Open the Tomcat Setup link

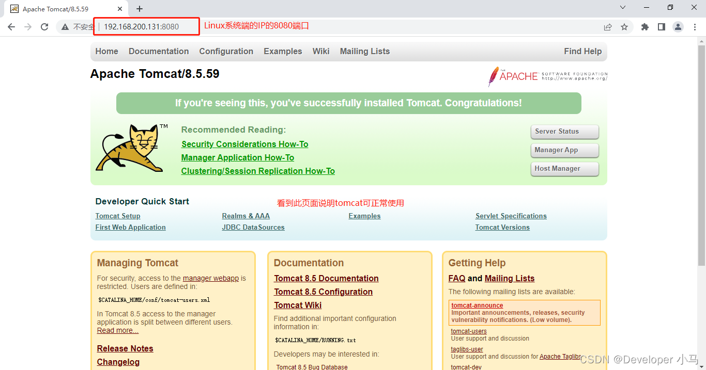[118, 216]
